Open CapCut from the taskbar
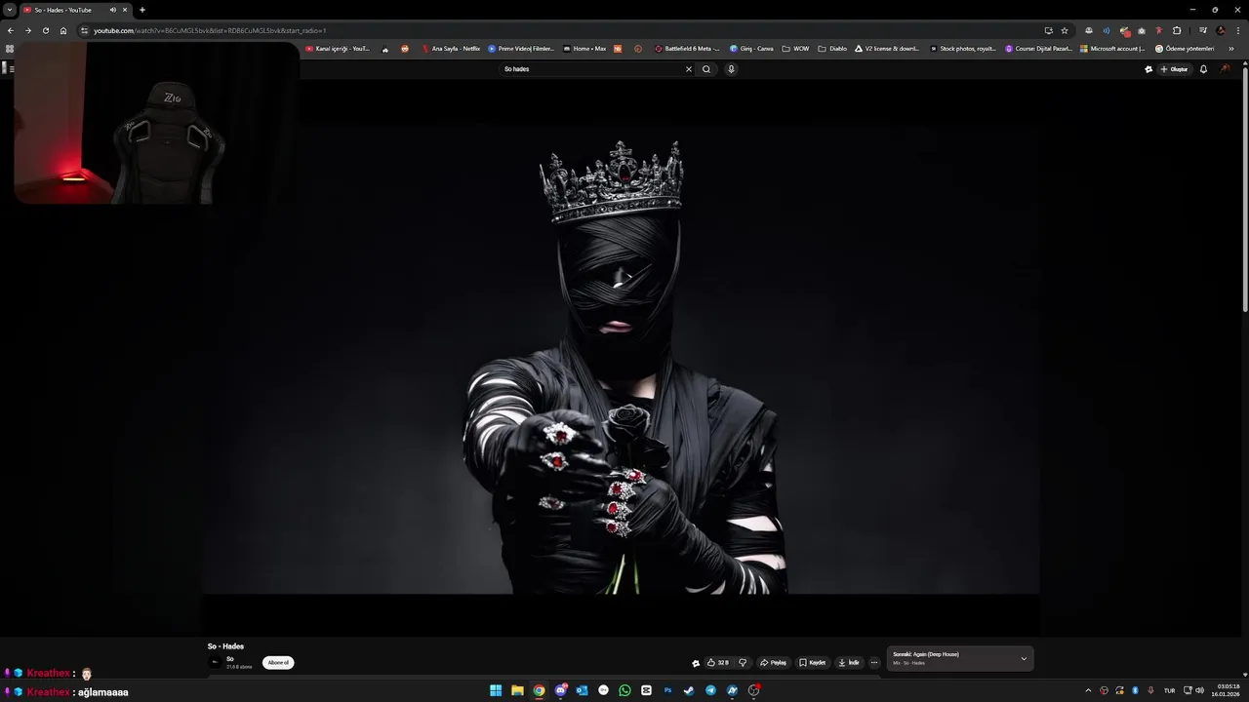This screenshot has width=1249, height=702. tap(646, 690)
